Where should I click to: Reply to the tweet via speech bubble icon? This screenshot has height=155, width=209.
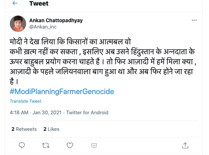(22, 145)
